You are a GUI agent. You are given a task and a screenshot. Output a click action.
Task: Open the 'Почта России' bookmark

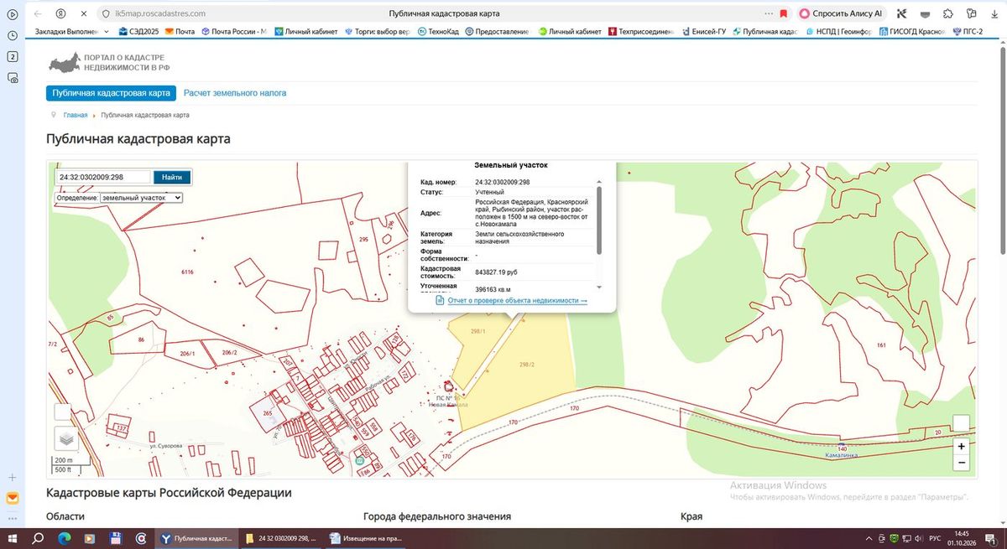[233, 32]
